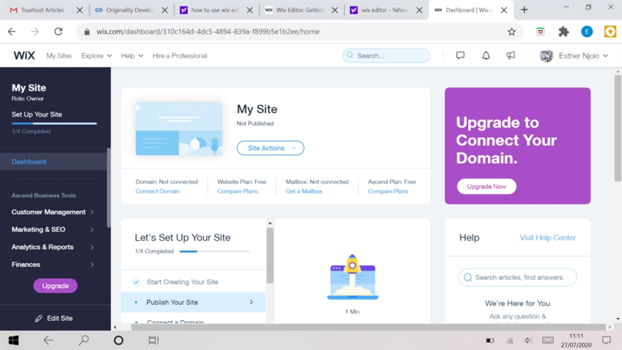Bookmark page with the star icon
The height and width of the screenshot is (350, 622).
tap(511, 32)
